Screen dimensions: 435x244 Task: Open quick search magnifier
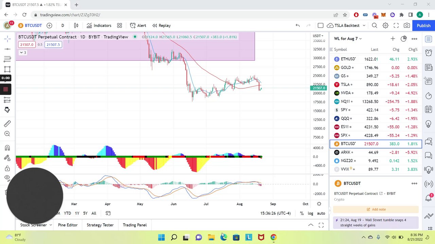point(375,25)
